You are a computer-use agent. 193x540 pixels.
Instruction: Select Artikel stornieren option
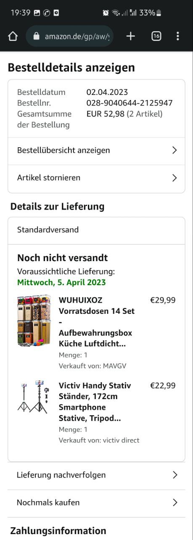pyautogui.click(x=96, y=178)
